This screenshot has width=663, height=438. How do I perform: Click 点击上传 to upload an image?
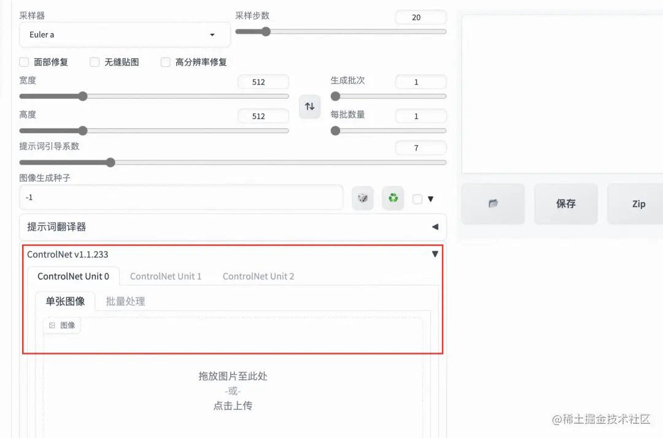(x=233, y=405)
